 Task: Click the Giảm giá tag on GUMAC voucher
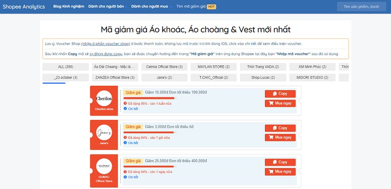click(133, 161)
